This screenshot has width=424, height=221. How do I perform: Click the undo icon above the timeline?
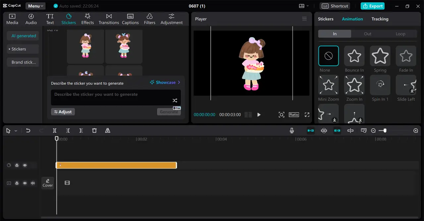tap(28, 130)
